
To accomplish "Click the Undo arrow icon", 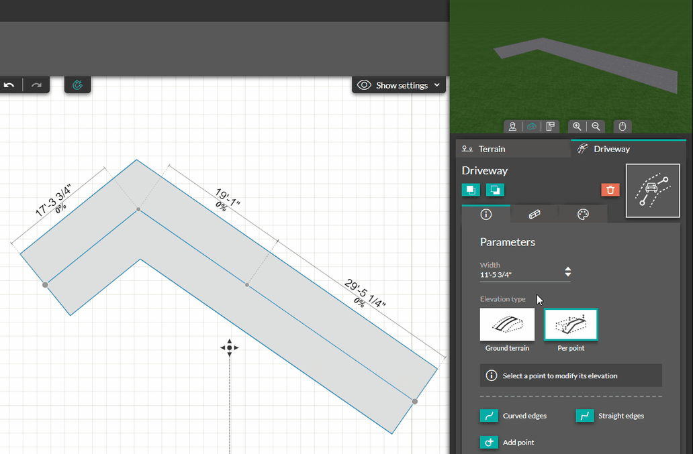I will pyautogui.click(x=9, y=85).
